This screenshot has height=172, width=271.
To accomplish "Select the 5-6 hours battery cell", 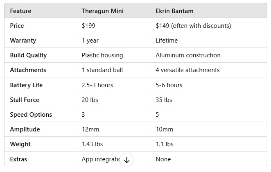I will (169, 85).
